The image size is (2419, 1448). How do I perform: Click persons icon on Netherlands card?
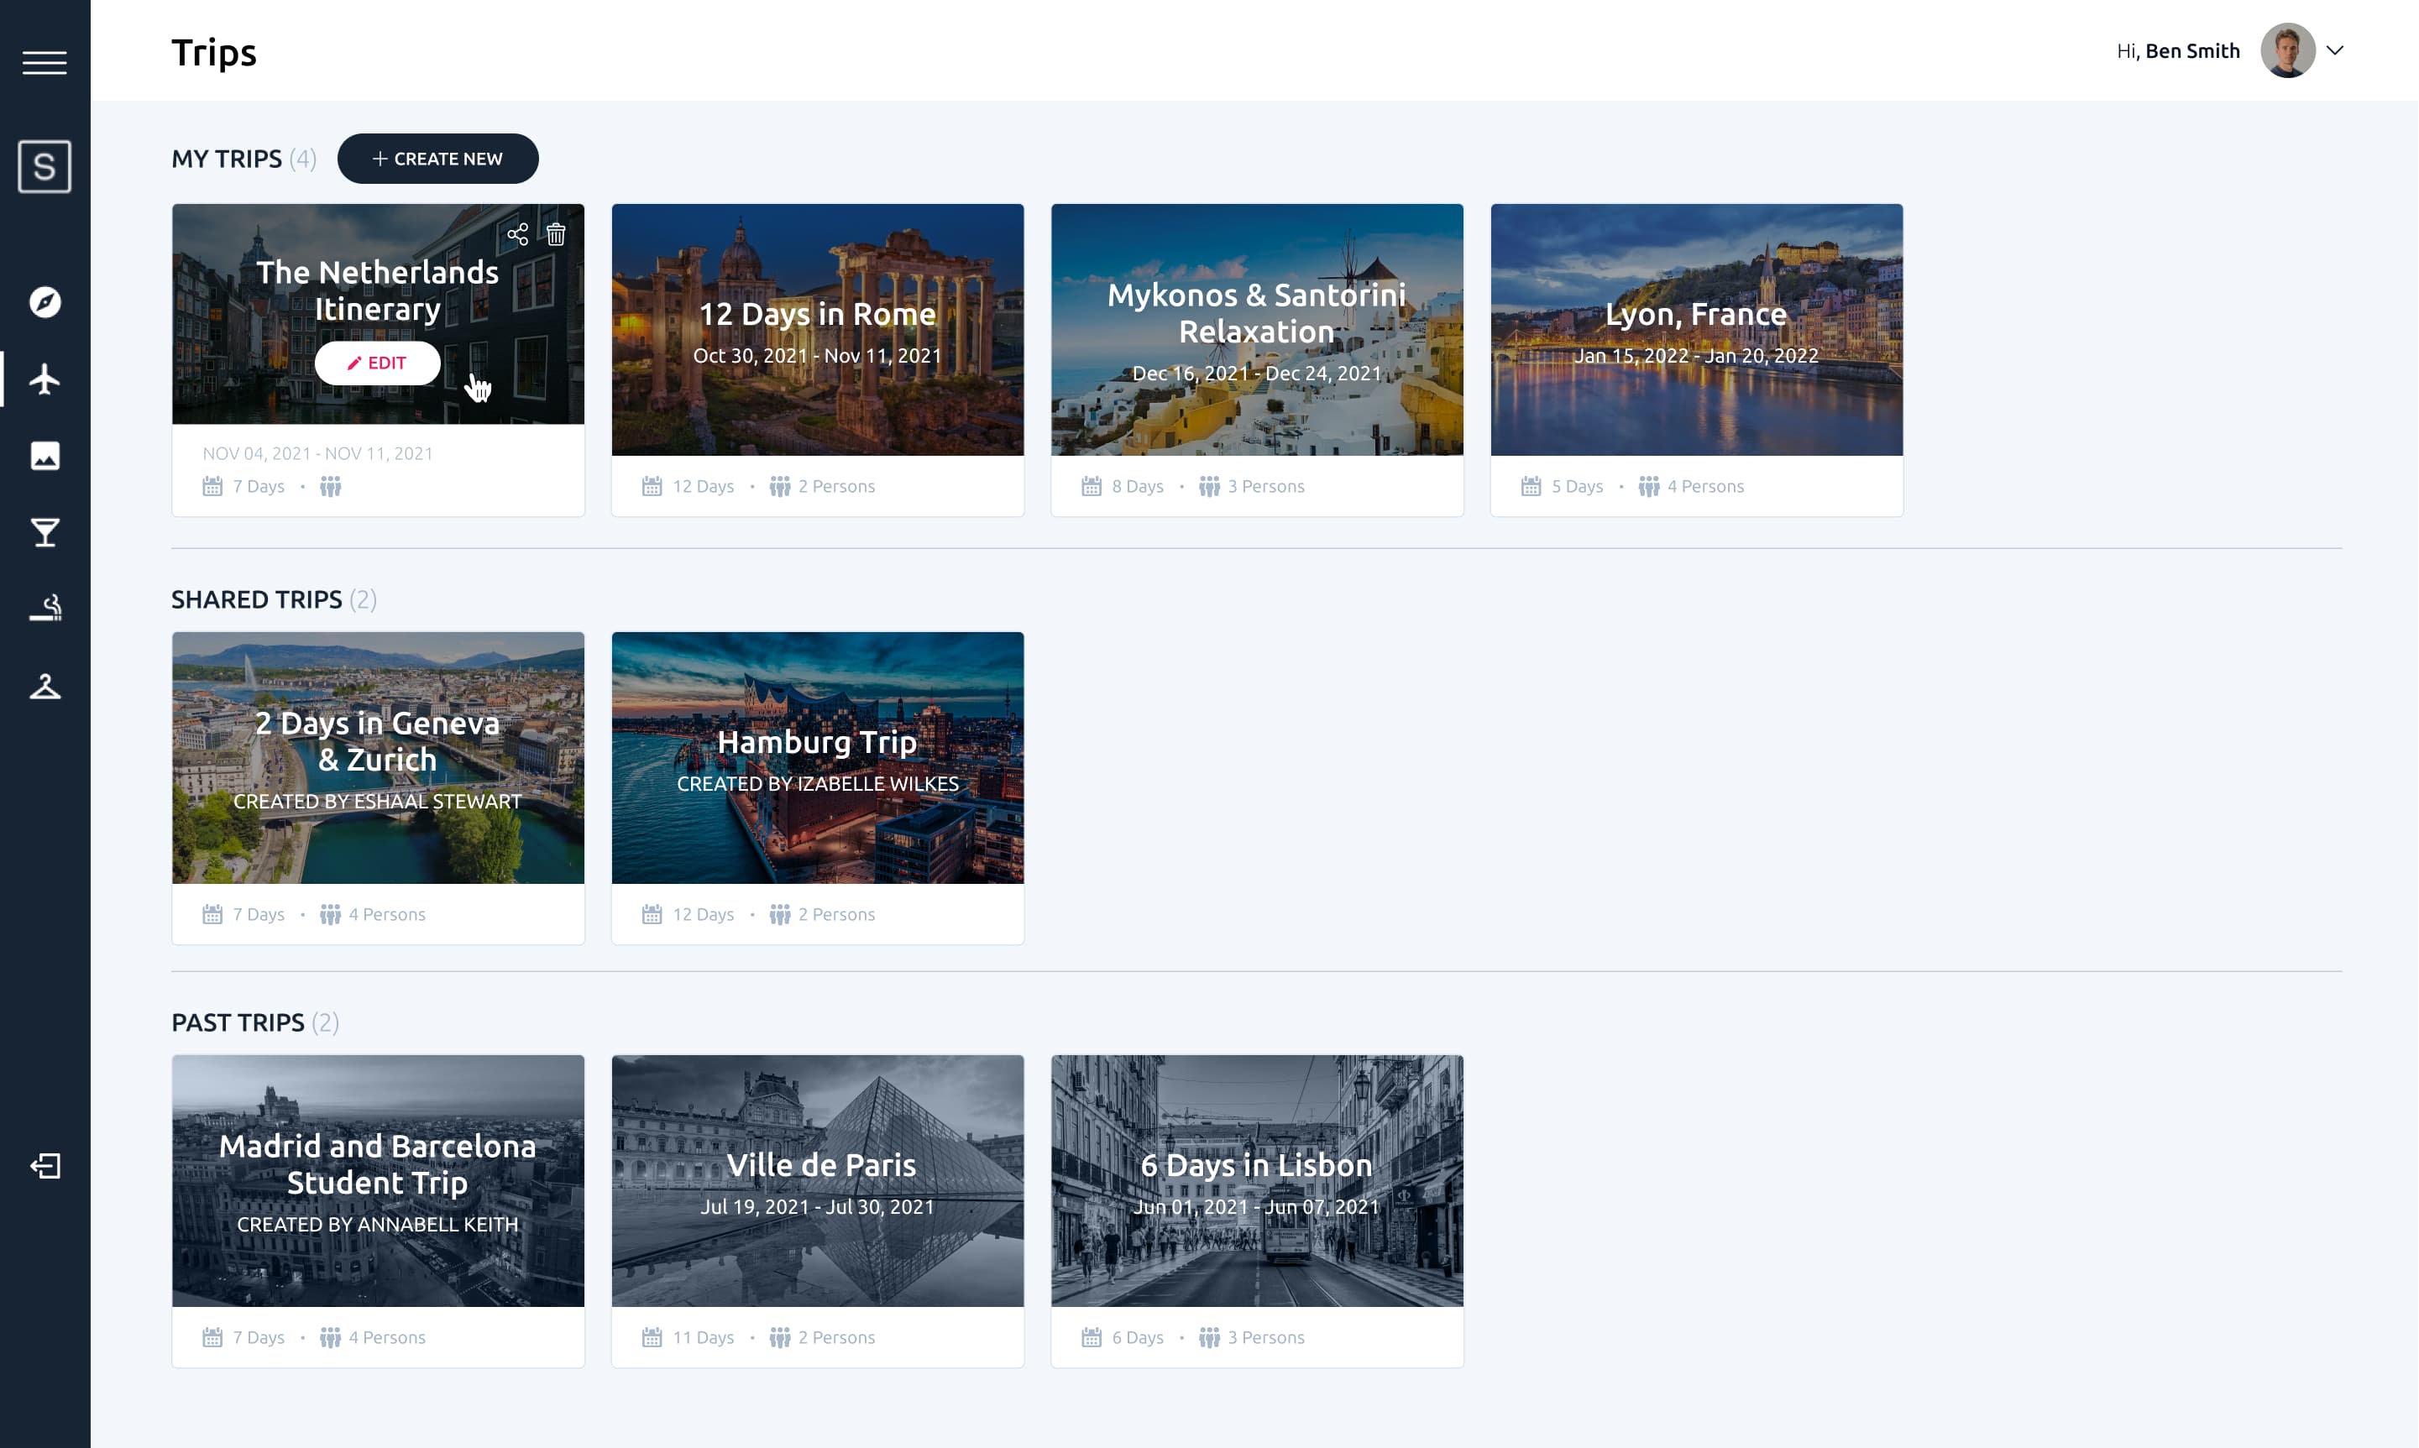(331, 486)
